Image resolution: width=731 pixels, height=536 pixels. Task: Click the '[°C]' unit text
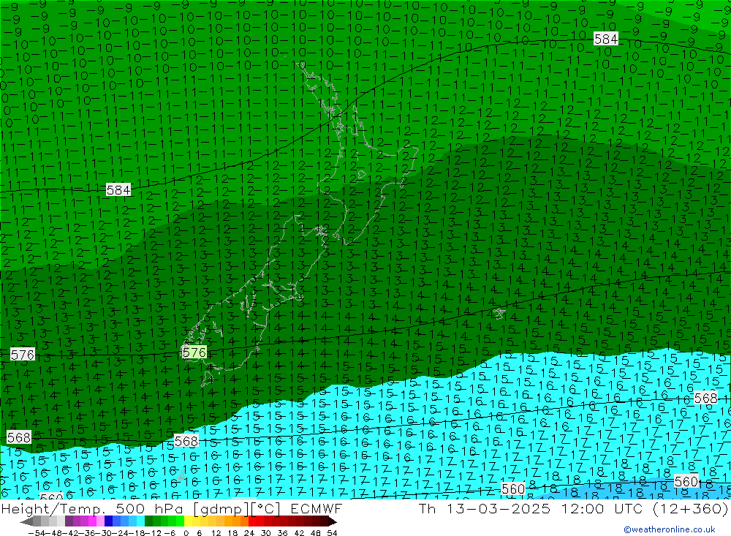tap(266, 510)
